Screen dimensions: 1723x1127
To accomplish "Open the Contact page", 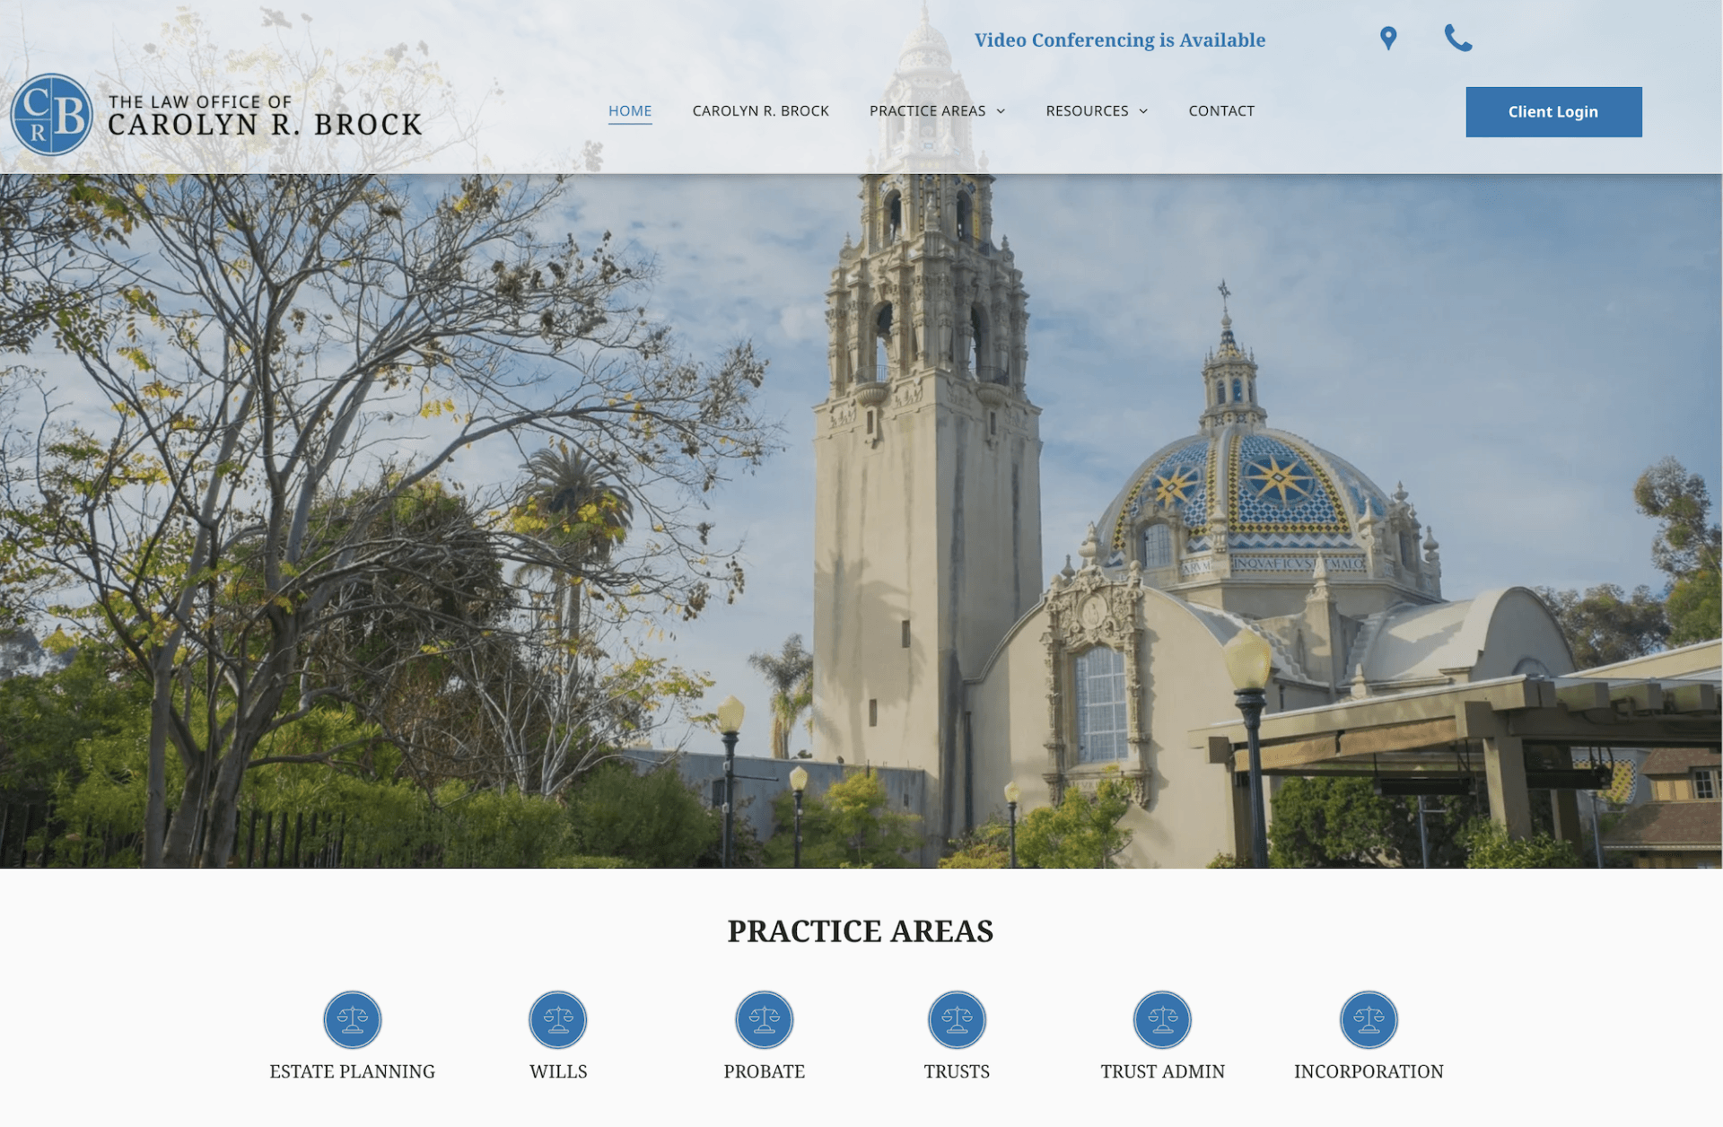I will (1221, 111).
